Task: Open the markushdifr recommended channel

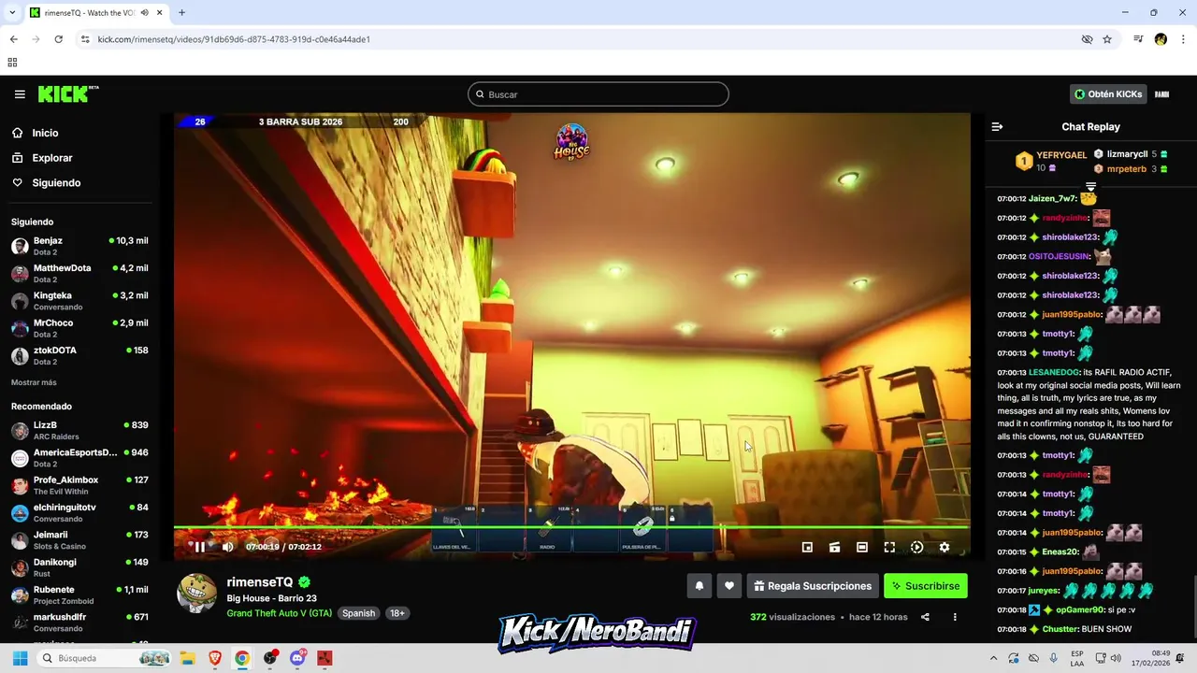Action: pyautogui.click(x=79, y=623)
